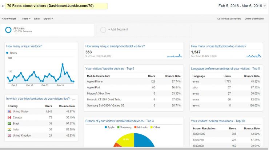Click the 'Brazil' country name

[16, 124]
